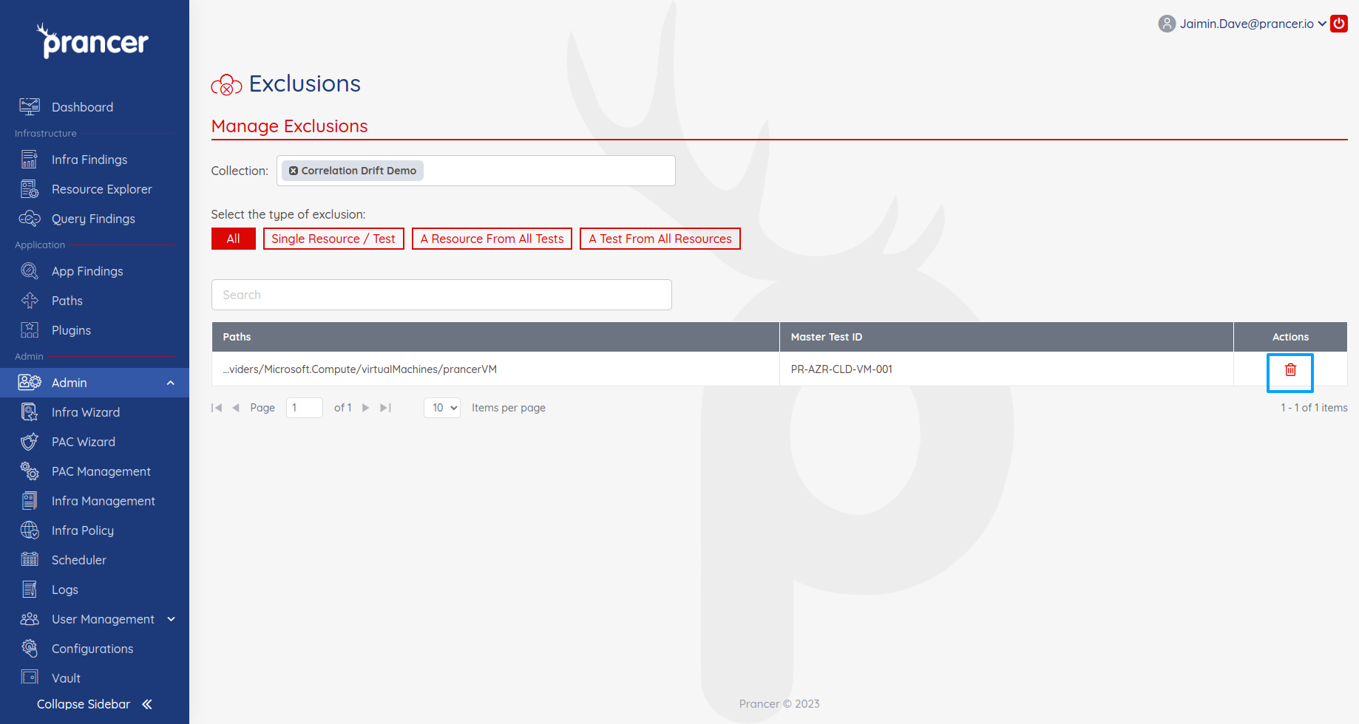The image size is (1359, 724).
Task: Click the red power logout icon
Action: [1339, 24]
